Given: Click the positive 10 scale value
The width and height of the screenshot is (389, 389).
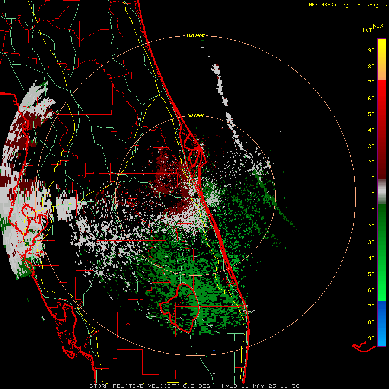Looking at the screenshot, I should 371,179.
